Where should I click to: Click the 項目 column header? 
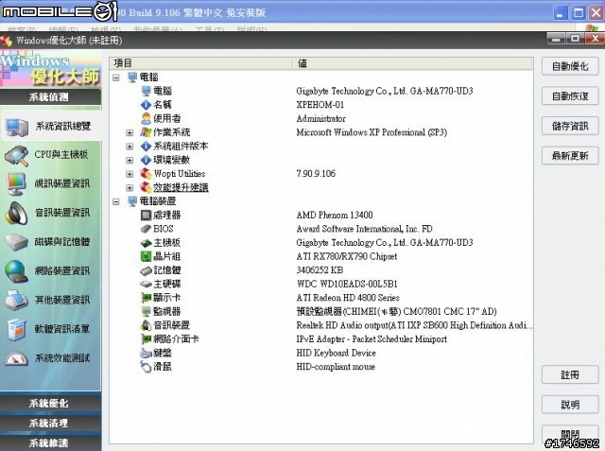201,63
